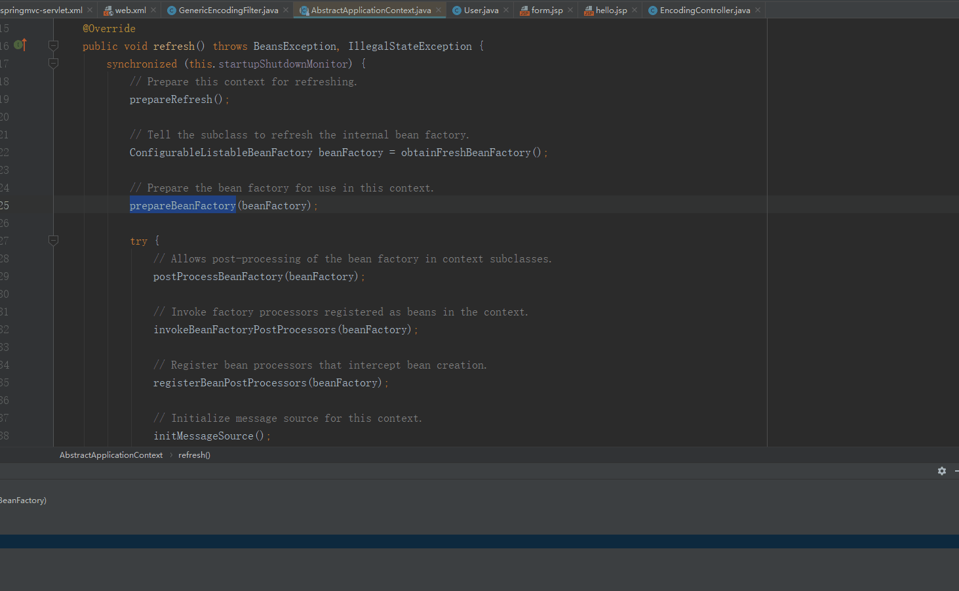
Task: Collapse the refresh() method fold marker
Action: tap(54, 46)
